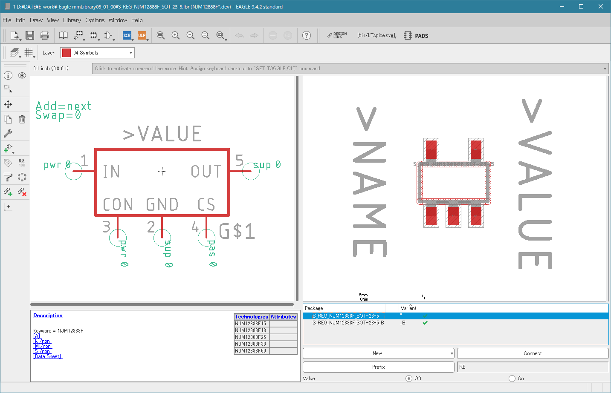
Task: Select the Connect link-plus tool
Action: pyautogui.click(x=8, y=192)
